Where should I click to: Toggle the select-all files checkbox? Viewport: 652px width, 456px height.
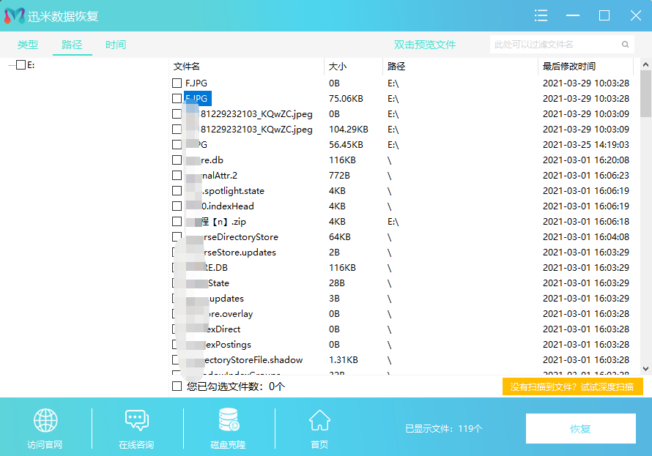point(177,386)
